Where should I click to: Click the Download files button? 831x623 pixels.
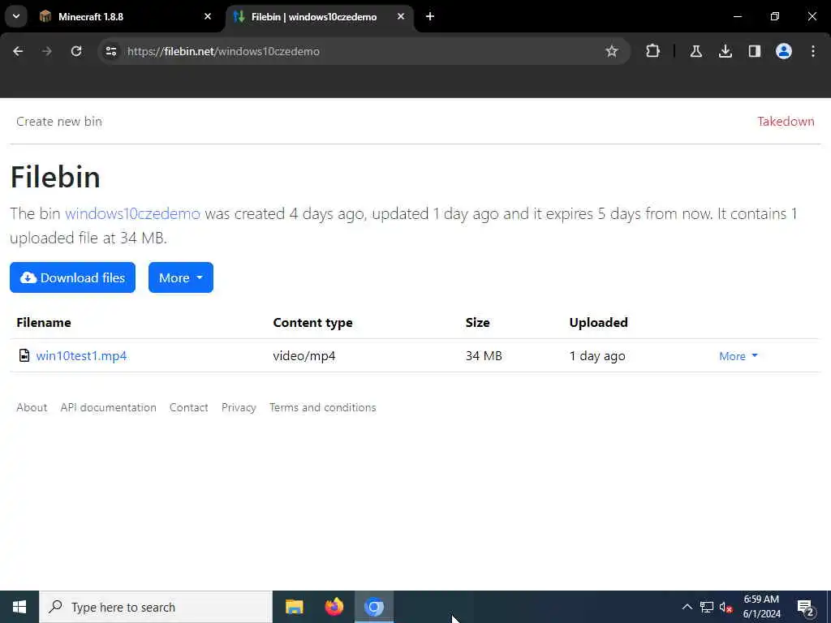(x=72, y=277)
